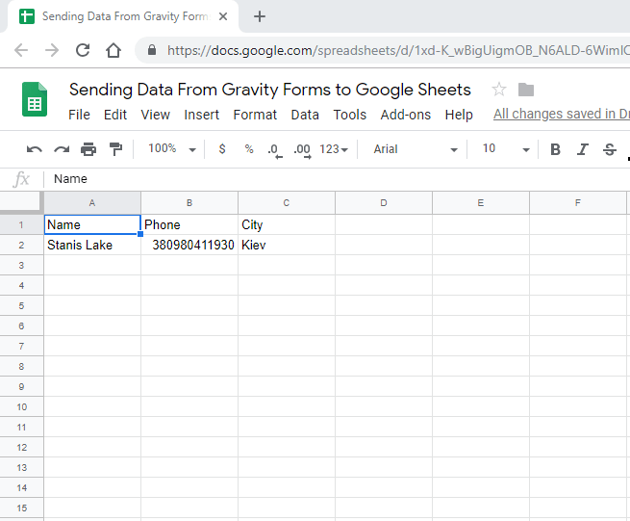This screenshot has height=521, width=630.
Task: Print the spreadsheet via printer icon
Action: click(x=88, y=149)
